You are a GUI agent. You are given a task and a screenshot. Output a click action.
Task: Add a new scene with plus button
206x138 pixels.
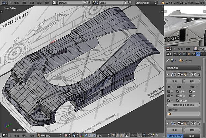[x=125, y=3]
